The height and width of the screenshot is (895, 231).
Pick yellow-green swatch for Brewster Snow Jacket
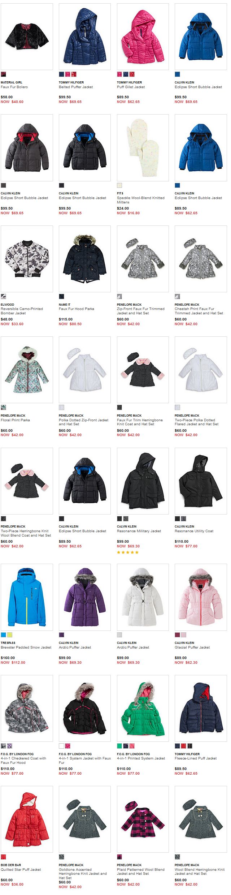click(x=10, y=635)
